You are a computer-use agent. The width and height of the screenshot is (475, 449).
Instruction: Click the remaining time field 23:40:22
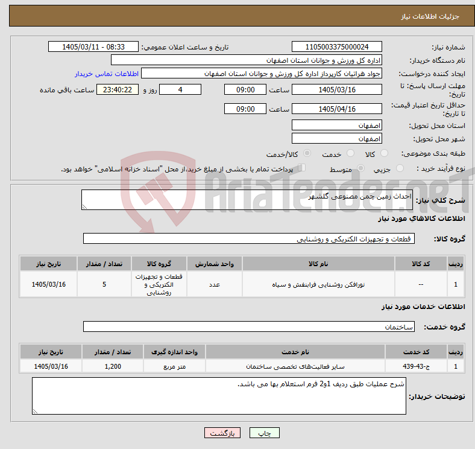(x=118, y=89)
